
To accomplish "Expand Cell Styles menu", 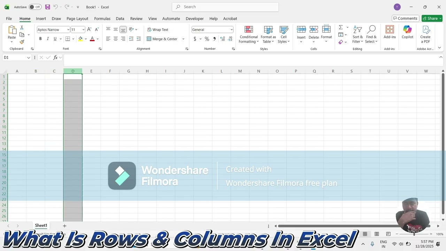I will click(284, 34).
